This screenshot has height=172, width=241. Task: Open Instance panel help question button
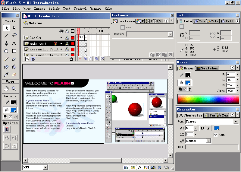coord(167,21)
